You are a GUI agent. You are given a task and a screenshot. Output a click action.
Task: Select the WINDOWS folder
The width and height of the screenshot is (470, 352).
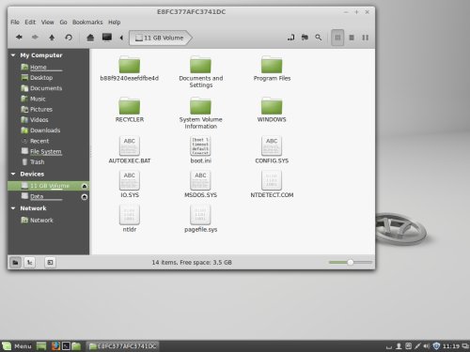(272, 110)
